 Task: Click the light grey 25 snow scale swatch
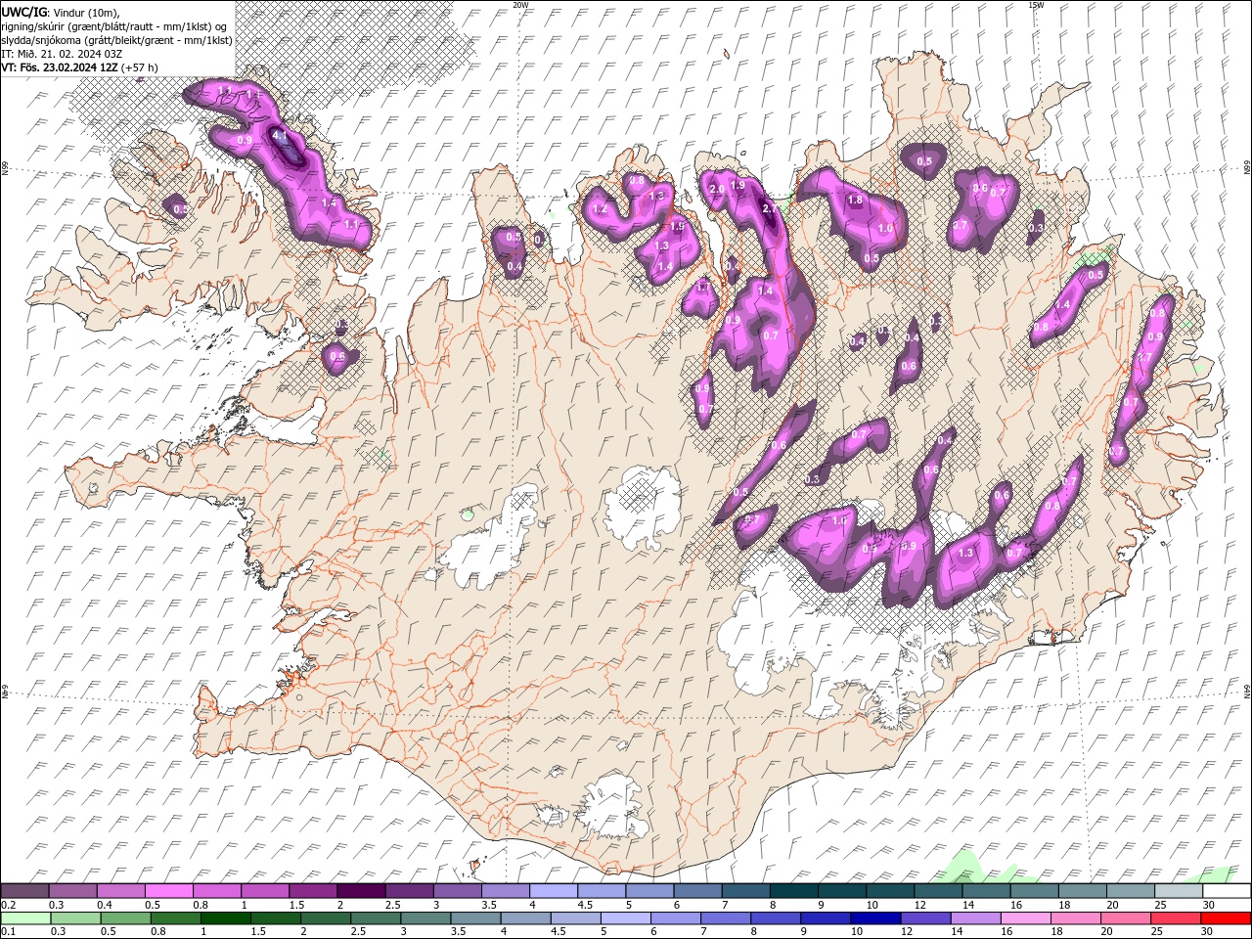(x=1178, y=891)
